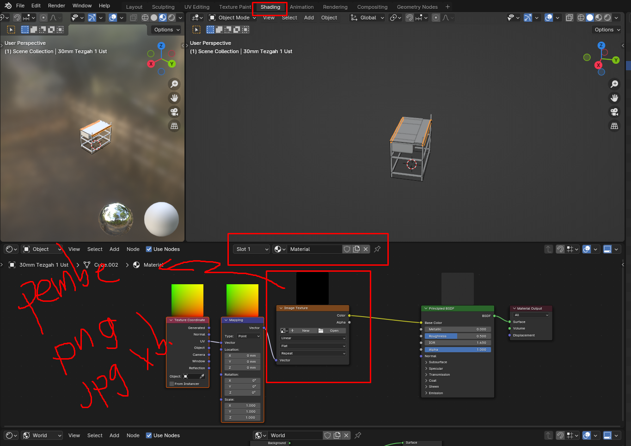Adjust the Roughness slider in Principled BSDF
Viewport: 631px width, 446px height.
click(457, 336)
